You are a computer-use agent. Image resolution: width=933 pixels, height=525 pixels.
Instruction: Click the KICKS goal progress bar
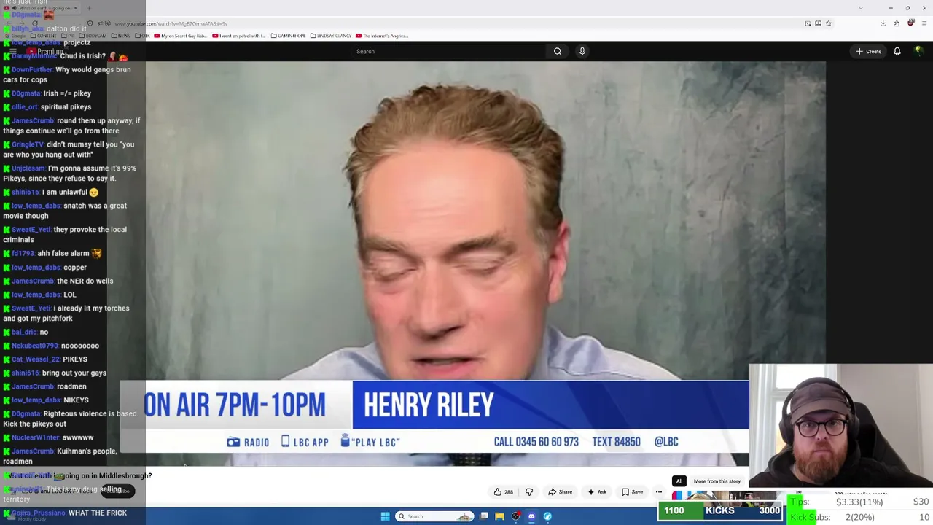point(719,511)
